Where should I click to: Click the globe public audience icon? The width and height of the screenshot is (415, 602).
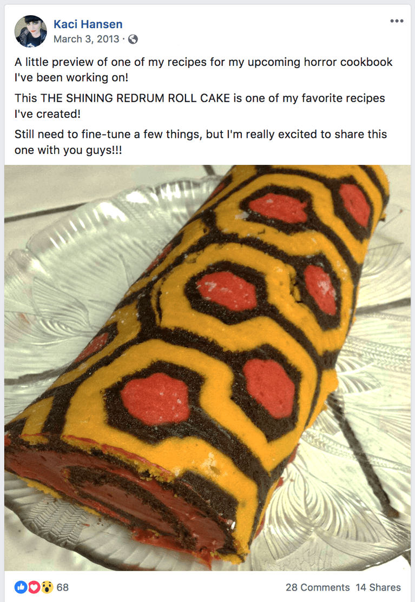pyautogui.click(x=133, y=39)
